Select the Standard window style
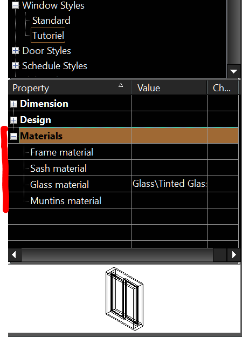242x337 pixels. point(51,21)
